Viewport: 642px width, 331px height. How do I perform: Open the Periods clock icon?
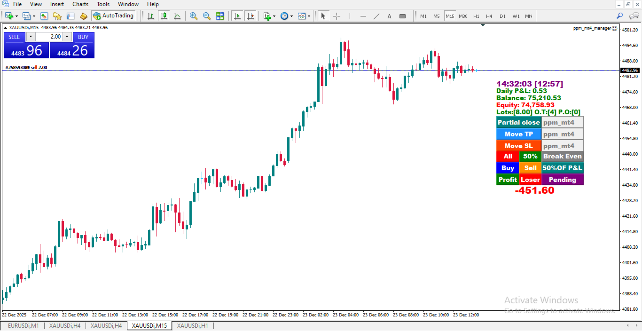point(284,16)
